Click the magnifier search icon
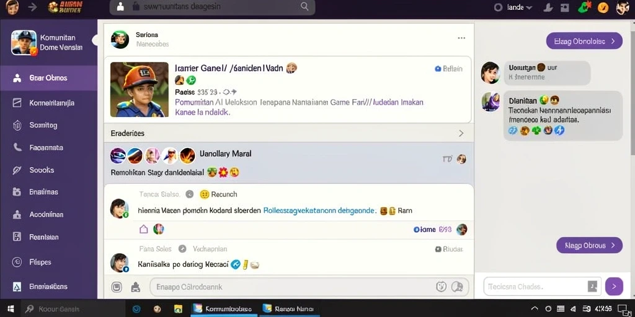 tap(304, 6)
